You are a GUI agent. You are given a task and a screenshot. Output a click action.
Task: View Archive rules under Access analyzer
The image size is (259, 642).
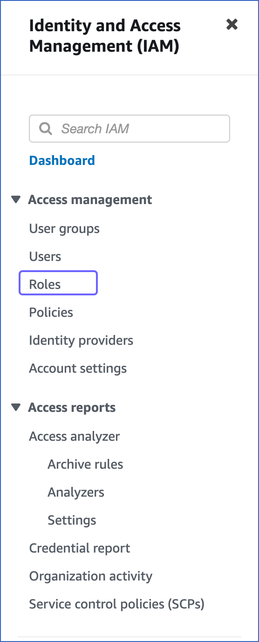(x=86, y=464)
